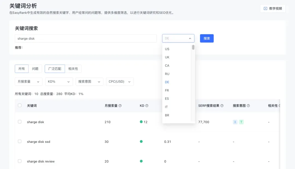Switch to the 问题 tab
This screenshot has width=295, height=169.
tap(35, 69)
